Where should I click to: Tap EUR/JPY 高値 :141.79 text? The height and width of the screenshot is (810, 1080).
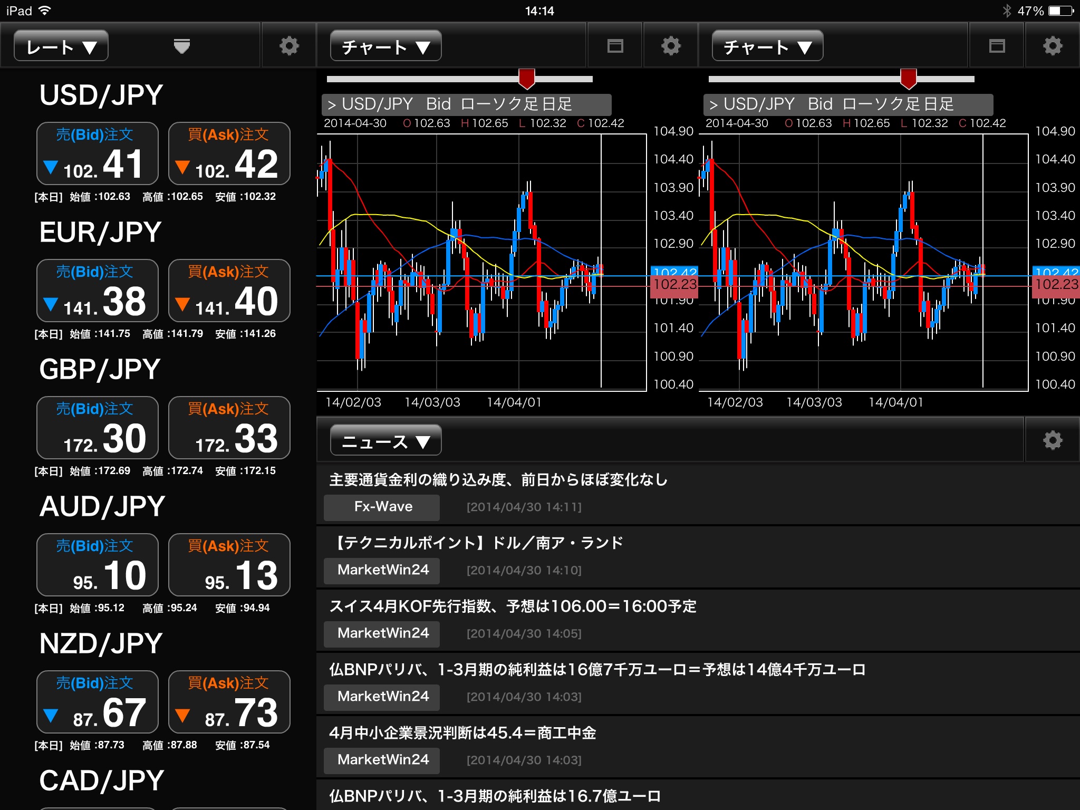pyautogui.click(x=172, y=334)
